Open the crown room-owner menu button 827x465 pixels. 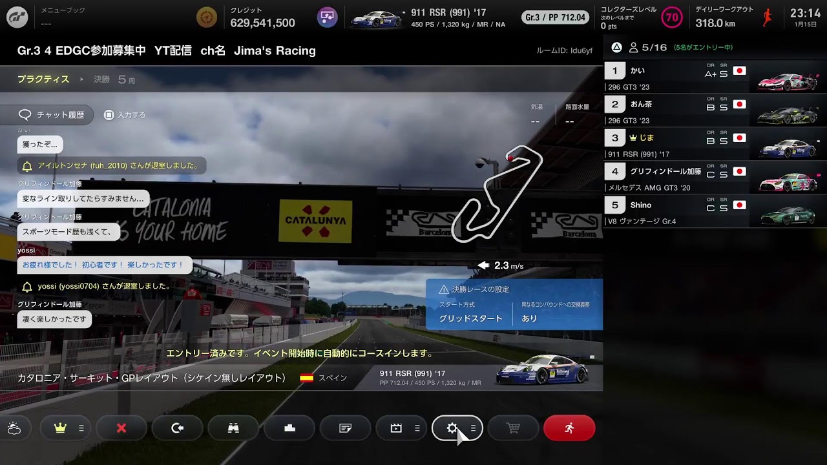65,428
